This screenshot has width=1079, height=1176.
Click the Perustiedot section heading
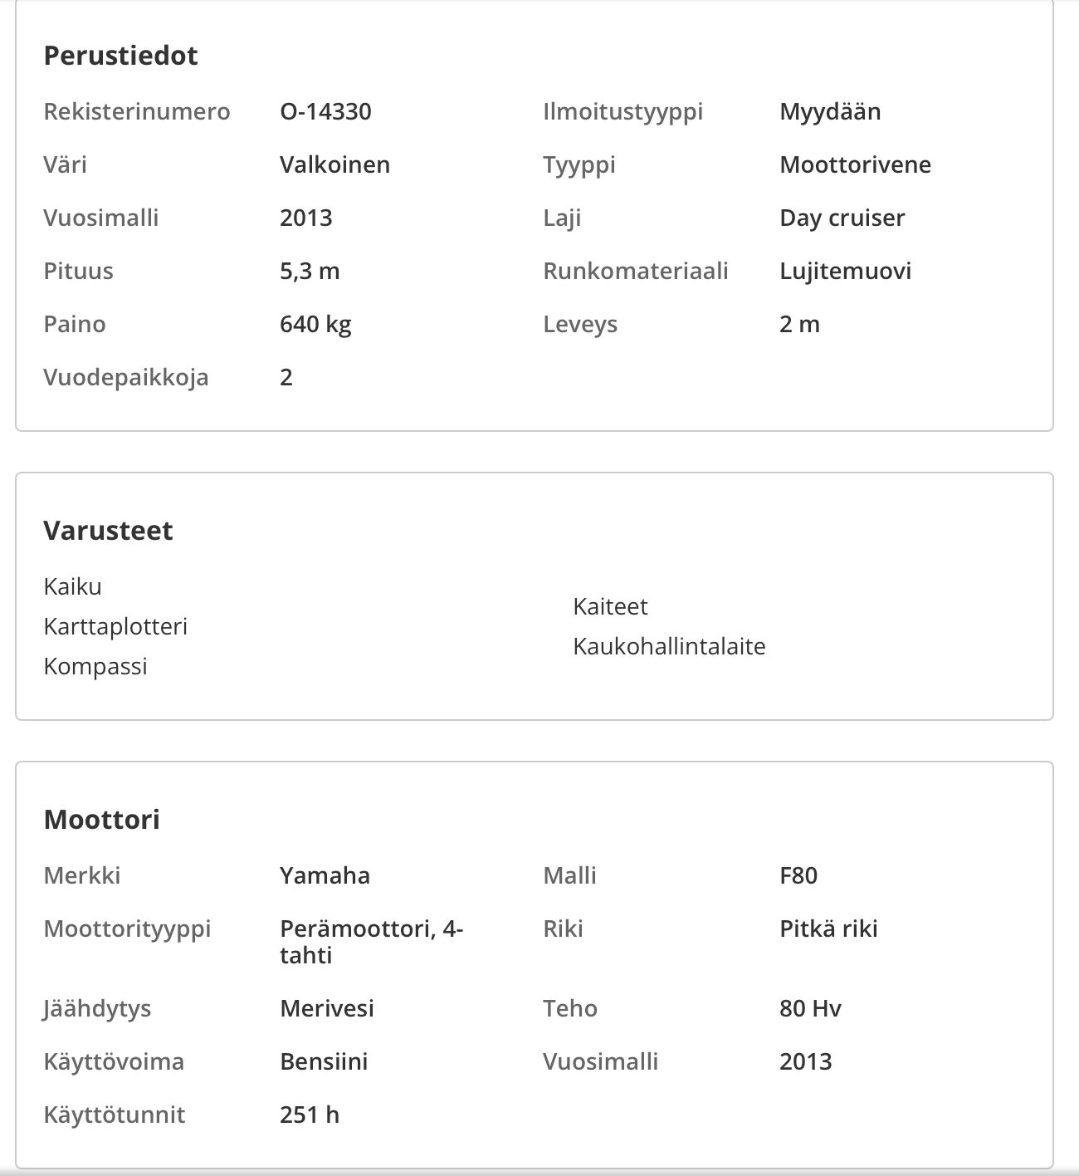pos(120,56)
